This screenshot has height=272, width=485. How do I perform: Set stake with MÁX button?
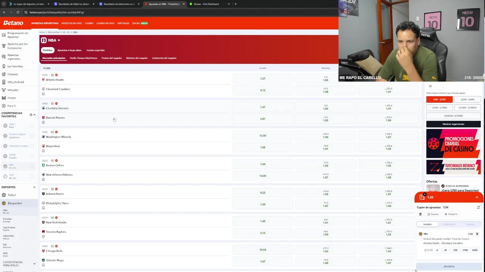click(x=475, y=250)
